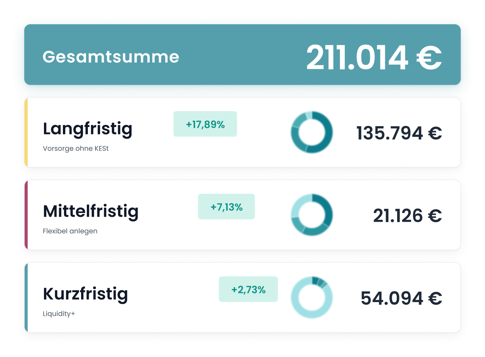Select the +17,89% performance badge
The image size is (485, 357).
[205, 124]
